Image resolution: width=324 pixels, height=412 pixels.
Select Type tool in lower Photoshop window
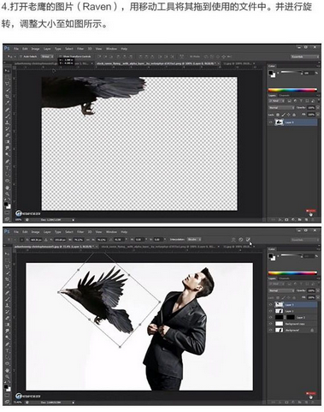[8, 350]
